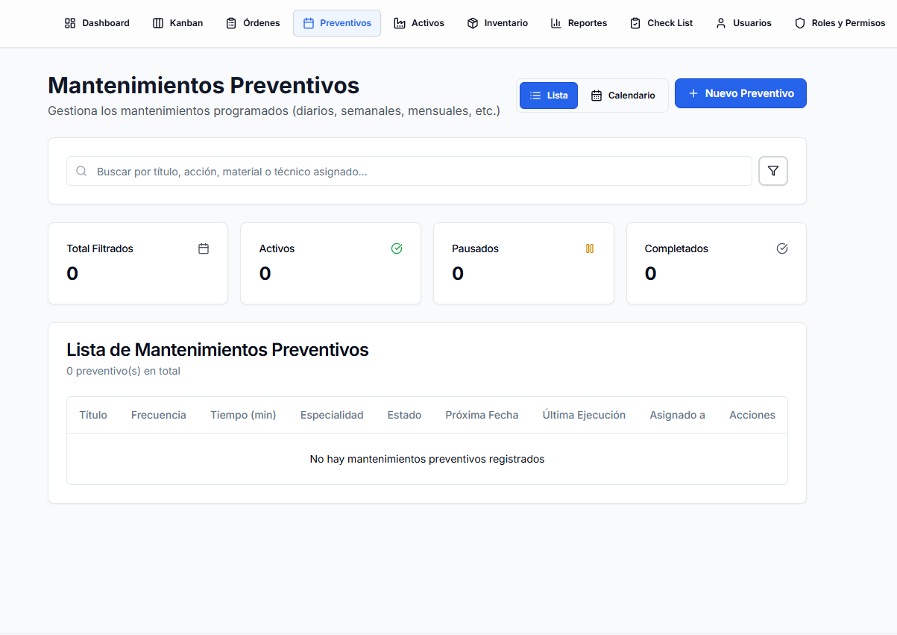Image resolution: width=897 pixels, height=635 pixels.
Task: Click the Check List clipboard icon
Action: pos(635,23)
